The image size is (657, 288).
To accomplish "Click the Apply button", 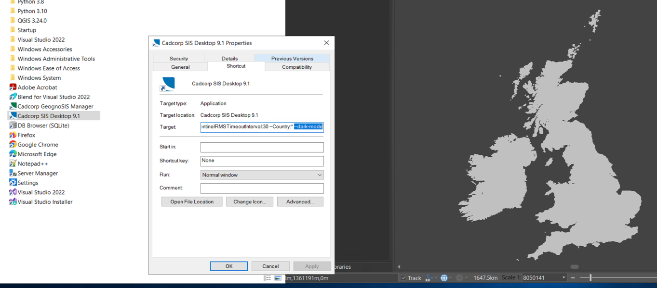I will [312, 266].
